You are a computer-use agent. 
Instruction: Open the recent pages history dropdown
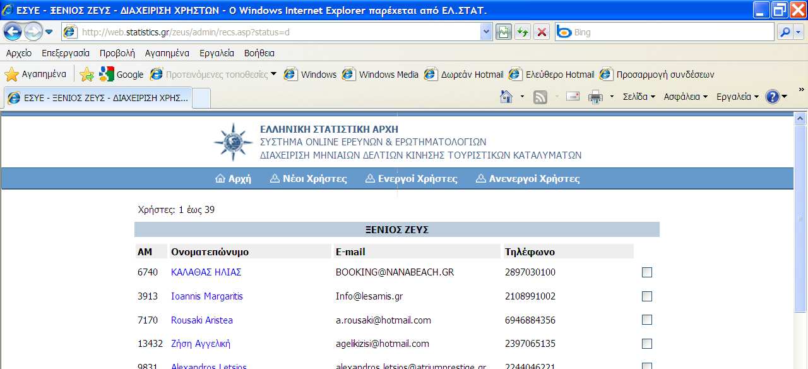(x=49, y=32)
